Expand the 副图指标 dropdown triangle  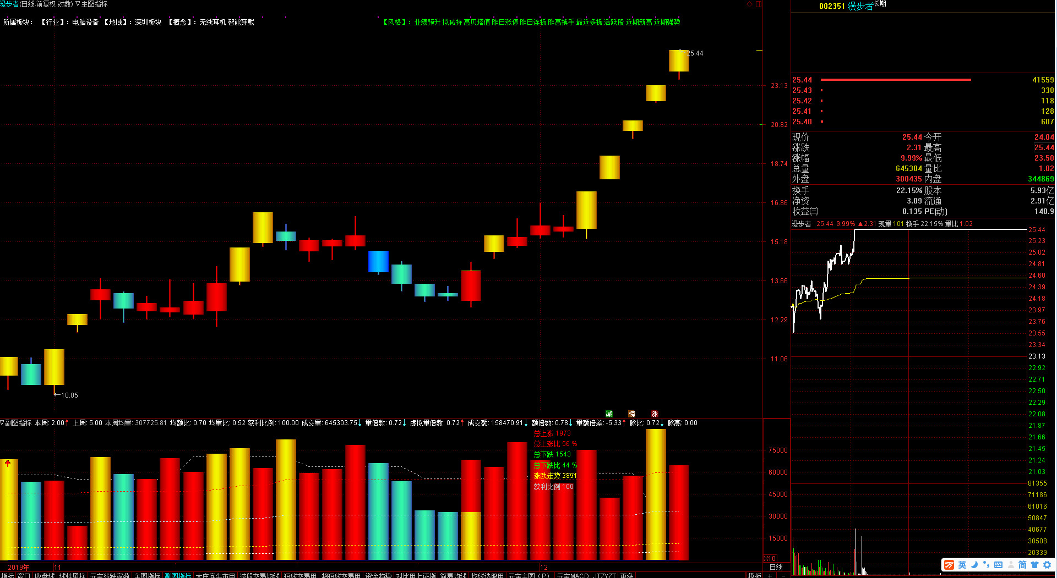pos(2,423)
